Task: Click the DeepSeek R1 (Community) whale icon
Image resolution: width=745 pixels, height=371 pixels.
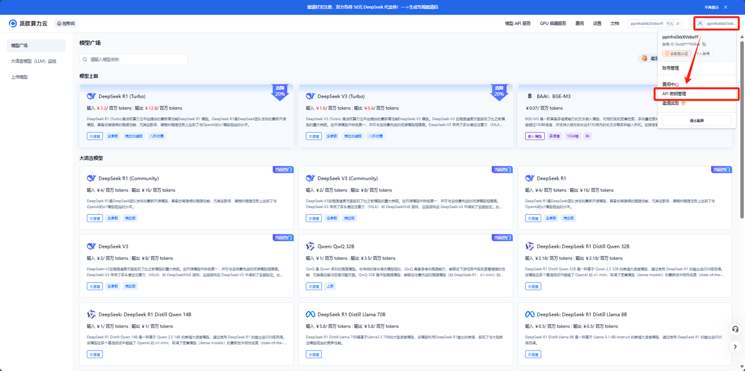Action: pyautogui.click(x=91, y=179)
